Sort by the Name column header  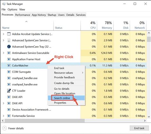coord(27,25)
